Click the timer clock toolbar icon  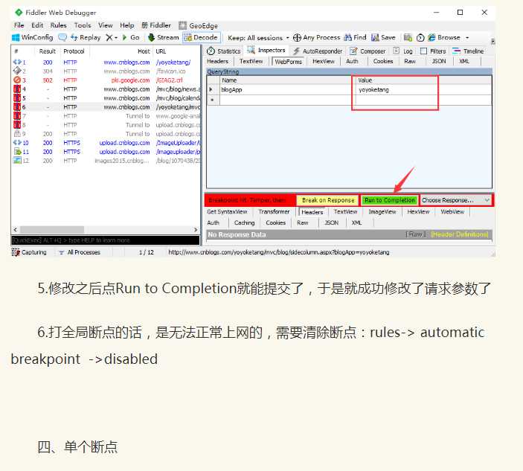coord(420,38)
